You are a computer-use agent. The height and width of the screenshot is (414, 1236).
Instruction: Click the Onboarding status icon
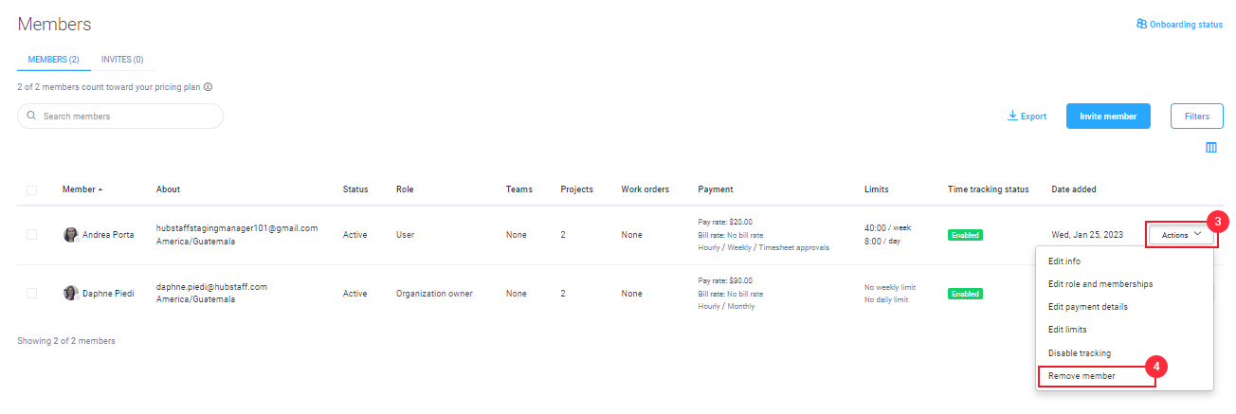(x=1141, y=25)
